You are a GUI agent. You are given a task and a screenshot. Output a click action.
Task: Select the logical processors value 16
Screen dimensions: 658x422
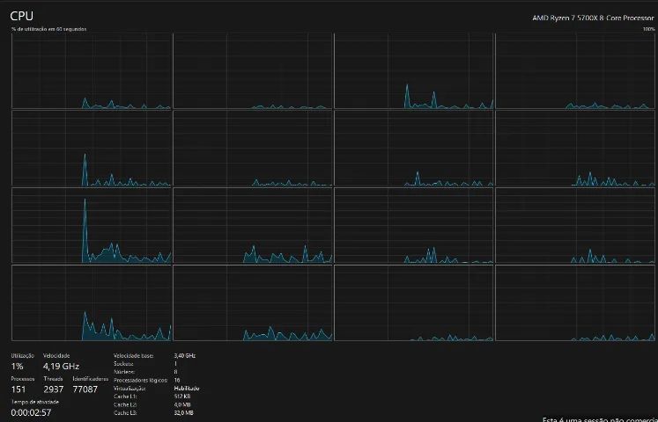coord(177,380)
